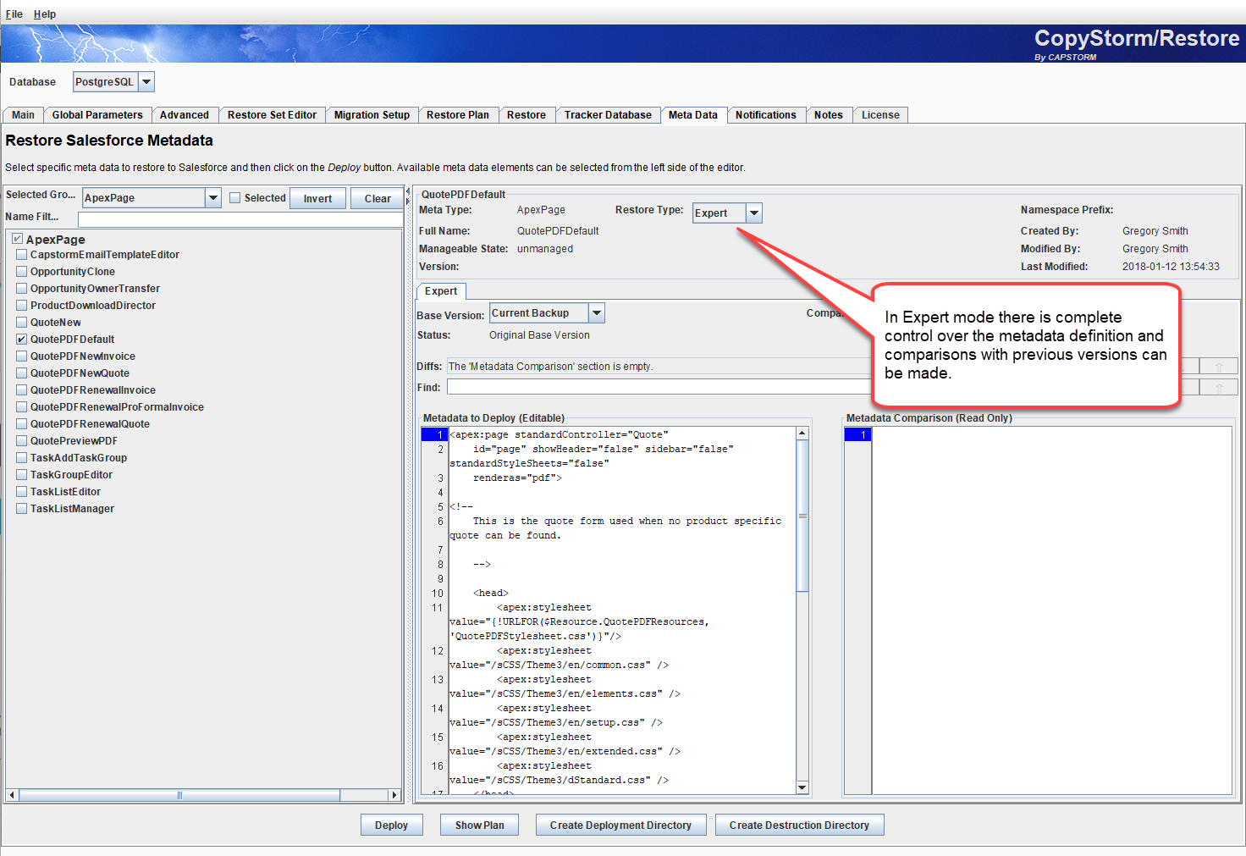The height and width of the screenshot is (856, 1246).
Task: Click the Last Modified timestamp 2018-01-12 13:54:33
Action: click(x=1171, y=267)
